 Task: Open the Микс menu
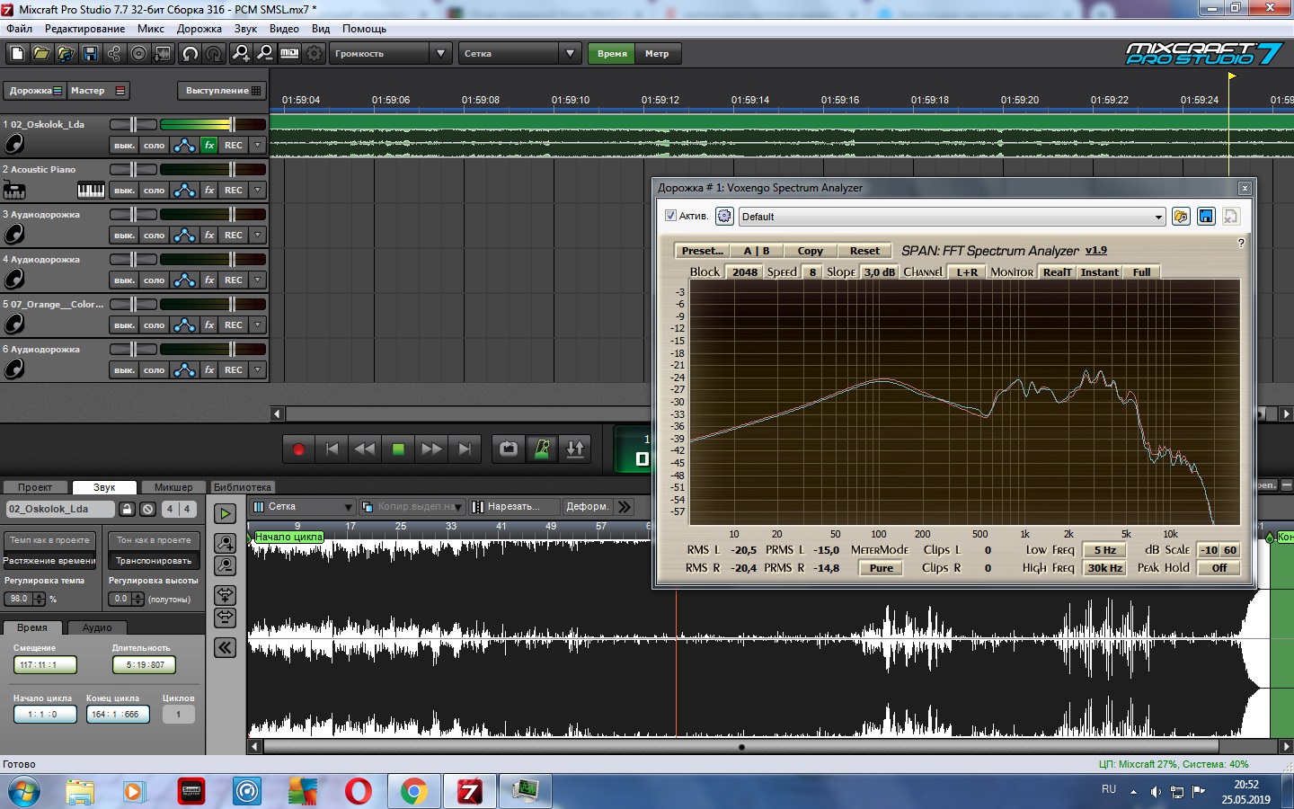[x=150, y=29]
